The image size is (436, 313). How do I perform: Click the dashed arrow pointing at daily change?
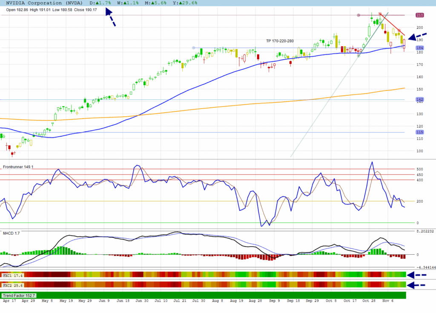[110, 18]
